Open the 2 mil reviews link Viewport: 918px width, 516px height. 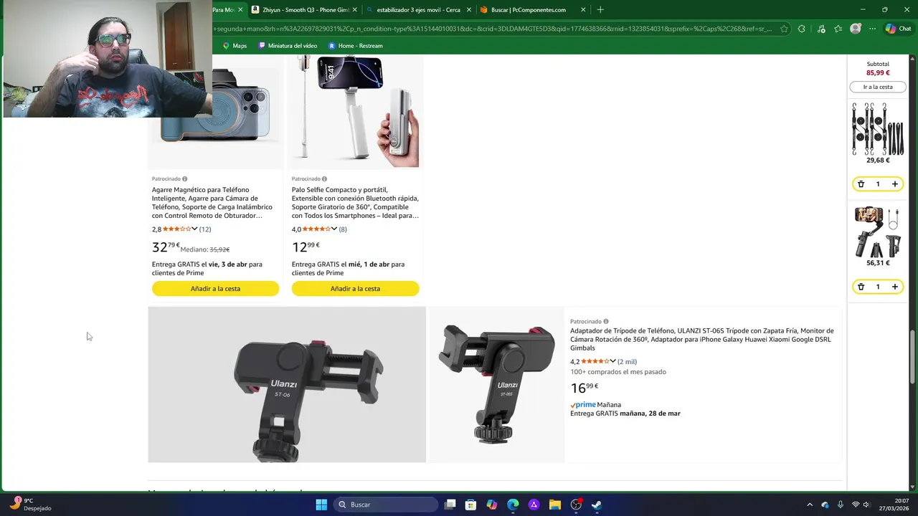click(x=627, y=362)
